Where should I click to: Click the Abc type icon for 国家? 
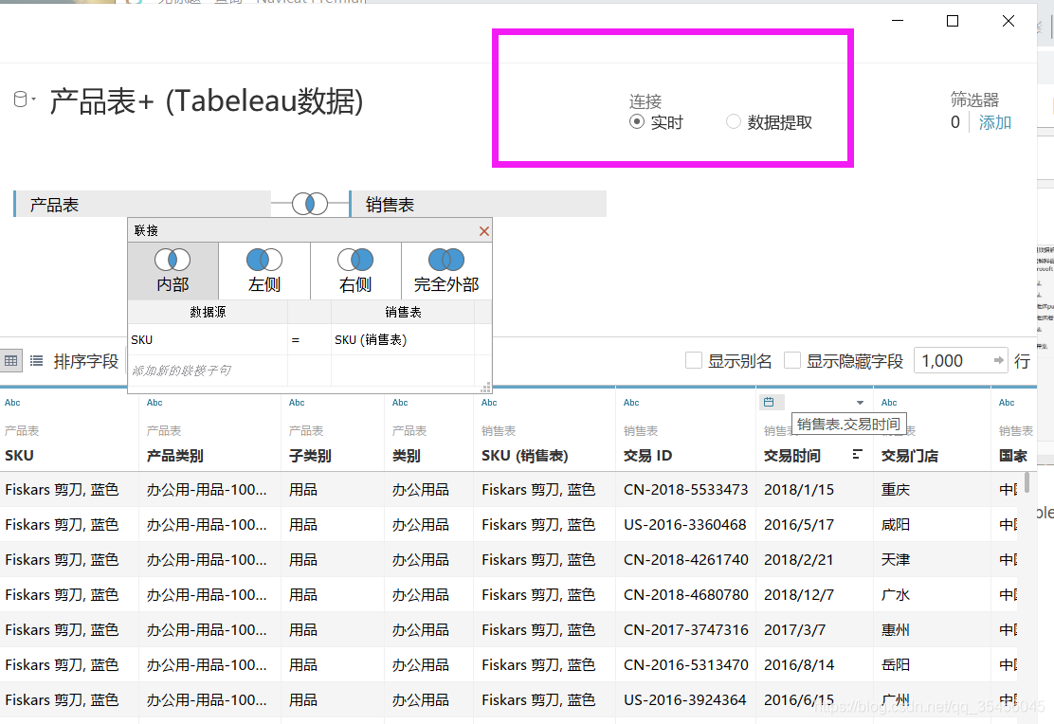pos(1007,403)
